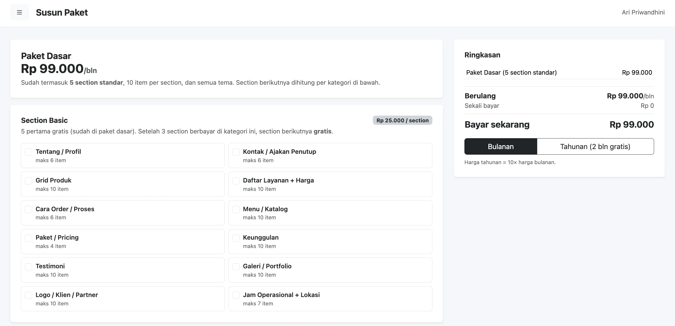675x326 pixels.
Task: Select the Menu / Katalog checkbox
Action: click(x=236, y=209)
